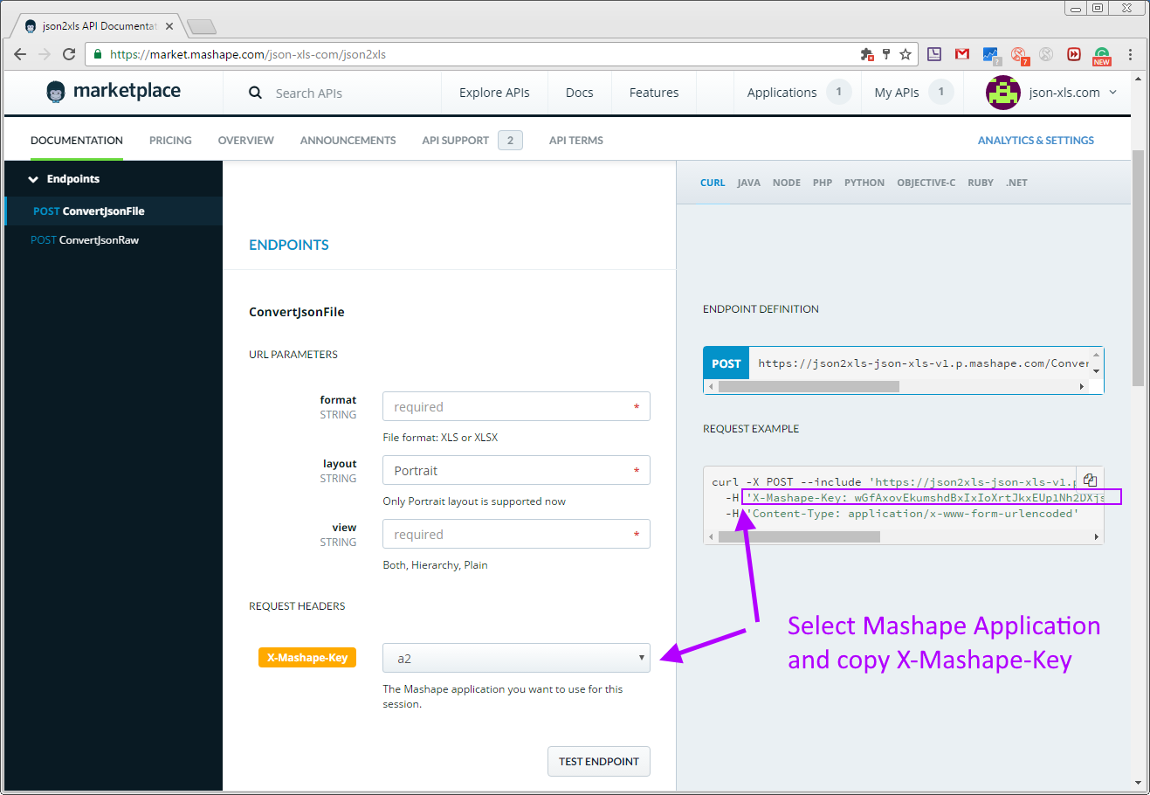Show the JAVA code example
The image size is (1150, 795).
coord(748,183)
